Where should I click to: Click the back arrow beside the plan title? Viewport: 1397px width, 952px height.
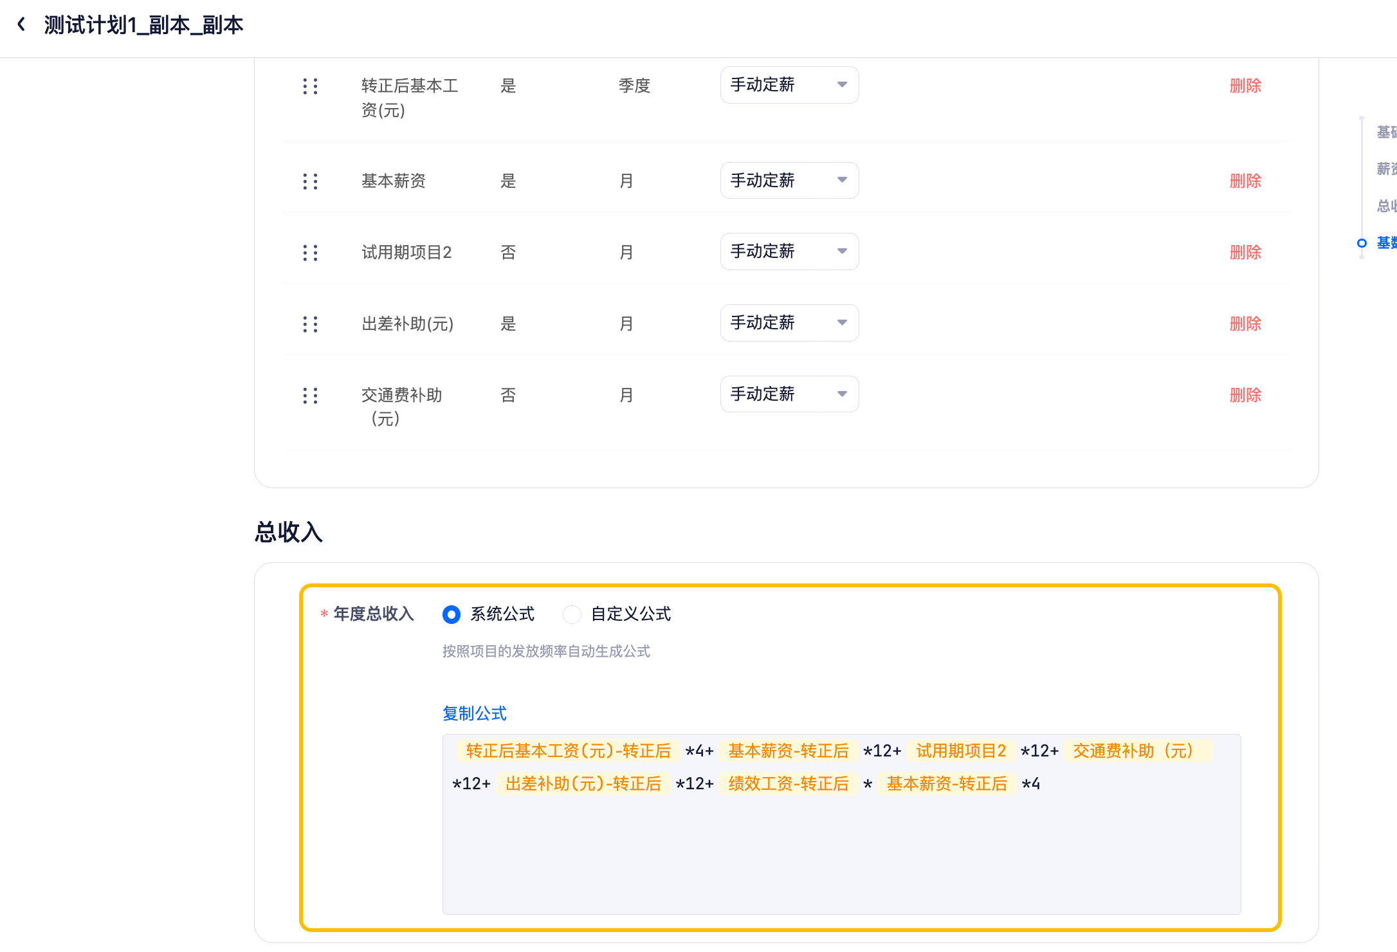(x=21, y=24)
